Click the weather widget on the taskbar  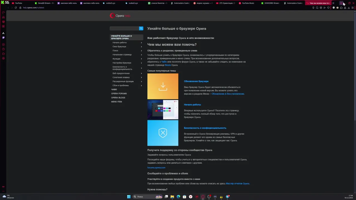click(x=8, y=197)
